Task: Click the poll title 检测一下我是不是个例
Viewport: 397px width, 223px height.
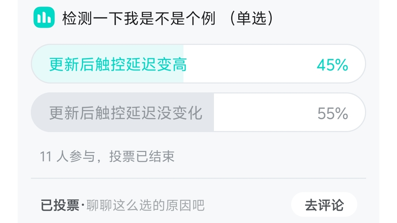Action: pos(139,18)
